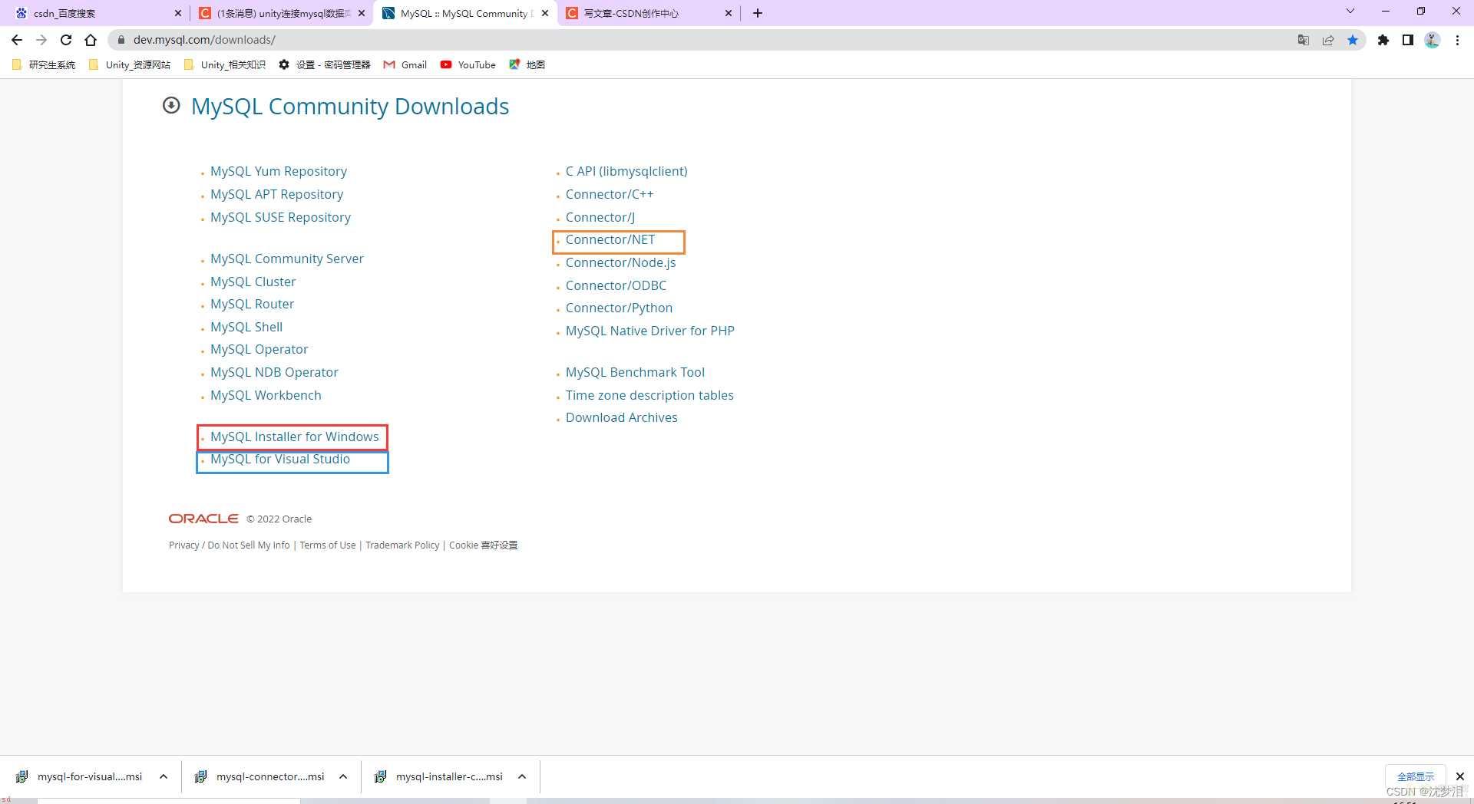The image size is (1474, 804).
Task: Open the Unity_相关知识 bookmark folder
Action: (225, 65)
